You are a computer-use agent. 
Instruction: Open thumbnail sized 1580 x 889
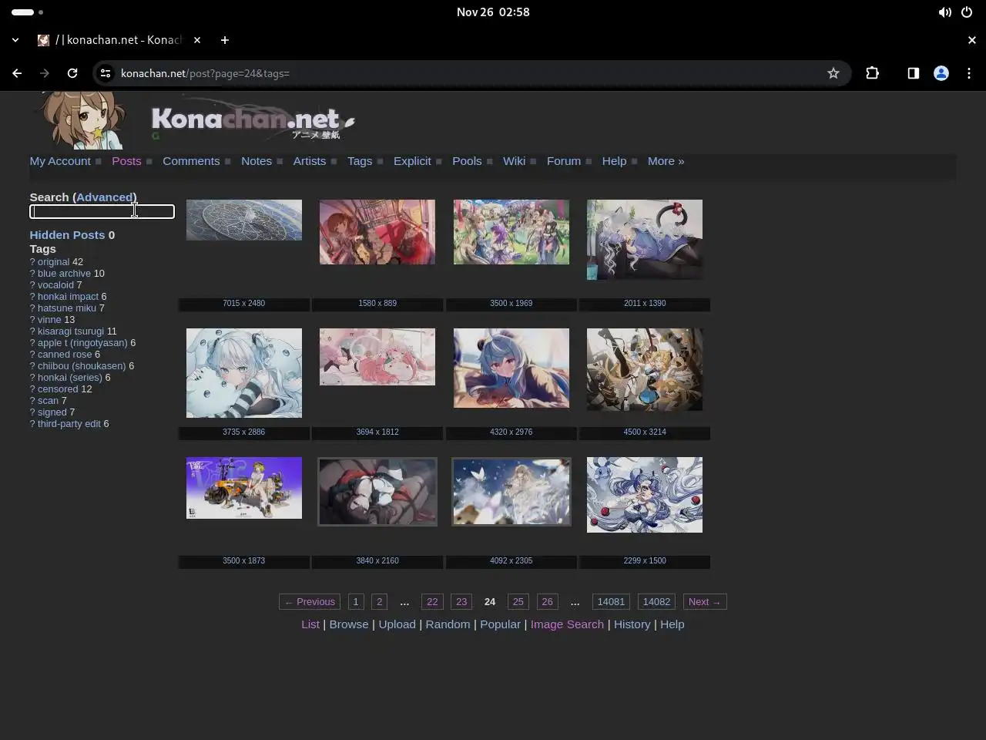pos(377,232)
